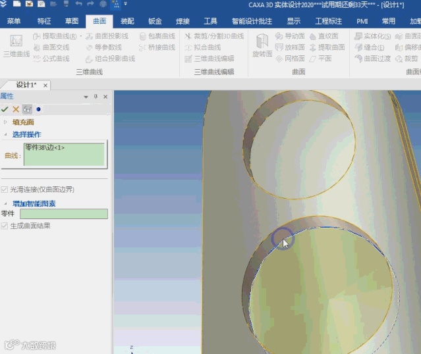Switch to the 工具 ribbon tab

(211, 21)
